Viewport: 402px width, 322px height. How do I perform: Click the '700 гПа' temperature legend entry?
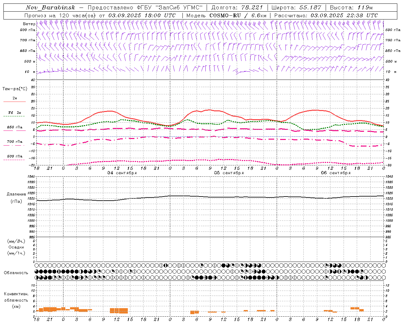[15, 142]
